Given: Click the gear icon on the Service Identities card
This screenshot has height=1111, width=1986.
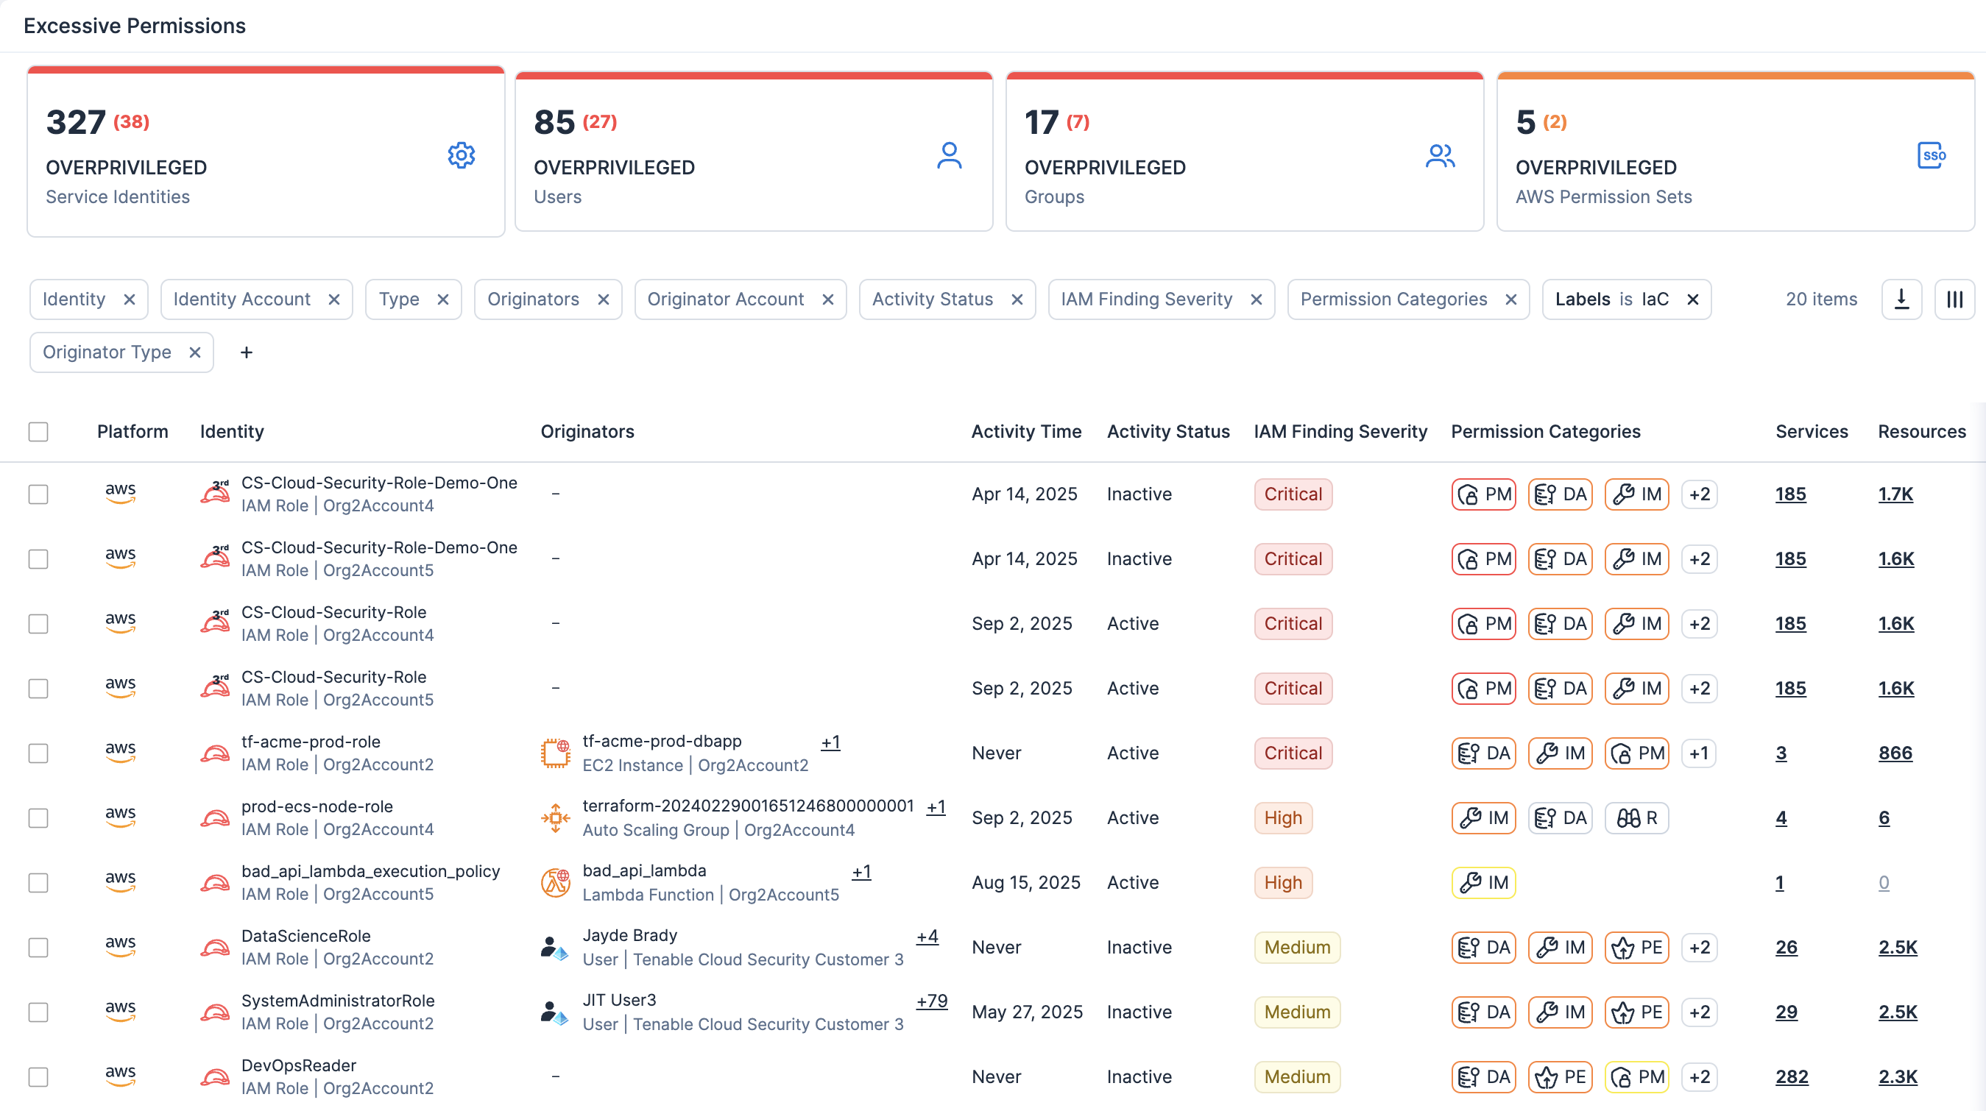Looking at the screenshot, I should pos(461,155).
